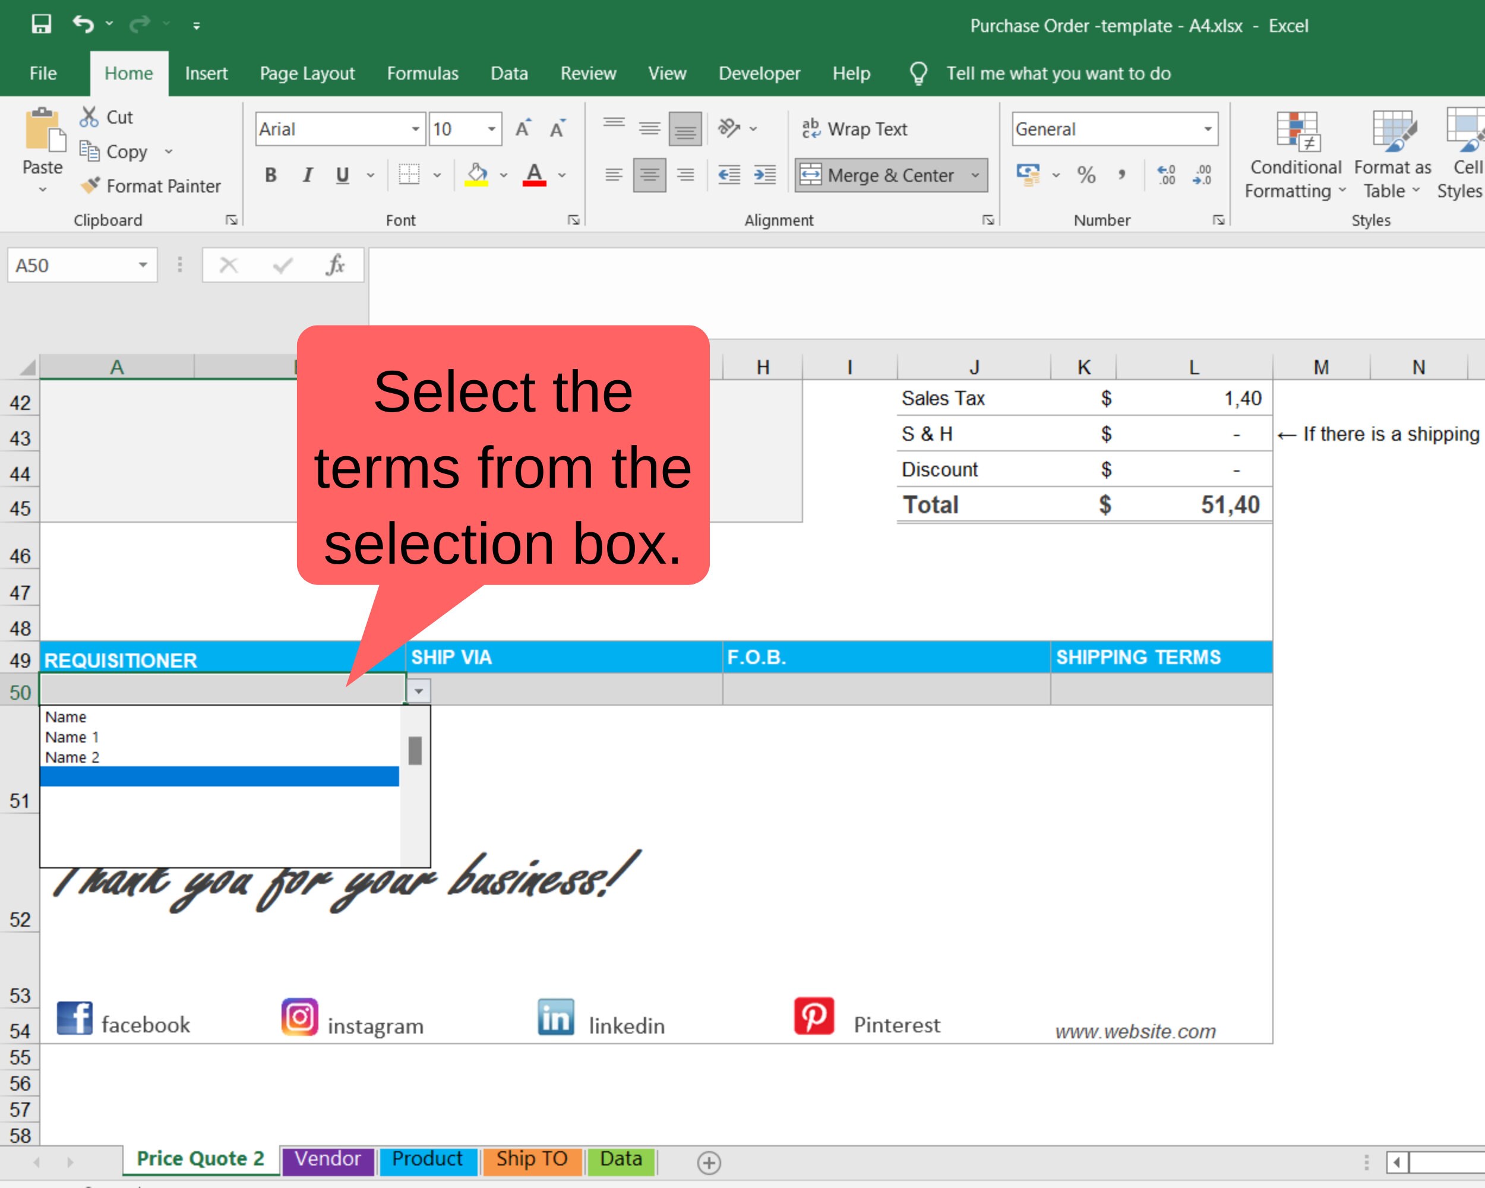Click Tell me what you want to do

1059,73
